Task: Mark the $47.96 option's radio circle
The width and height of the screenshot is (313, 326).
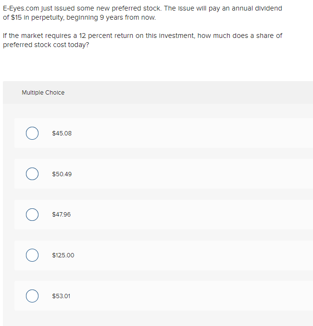Action: [x=32, y=215]
